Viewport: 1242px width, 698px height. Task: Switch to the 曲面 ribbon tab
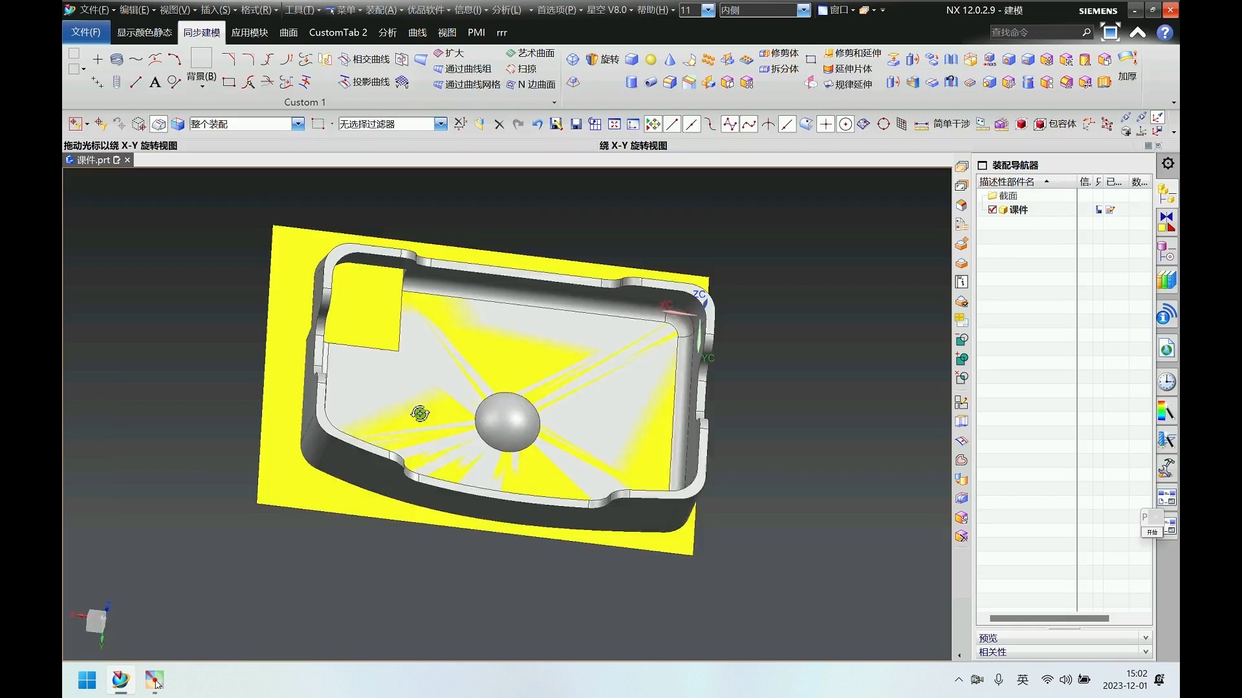tap(289, 32)
